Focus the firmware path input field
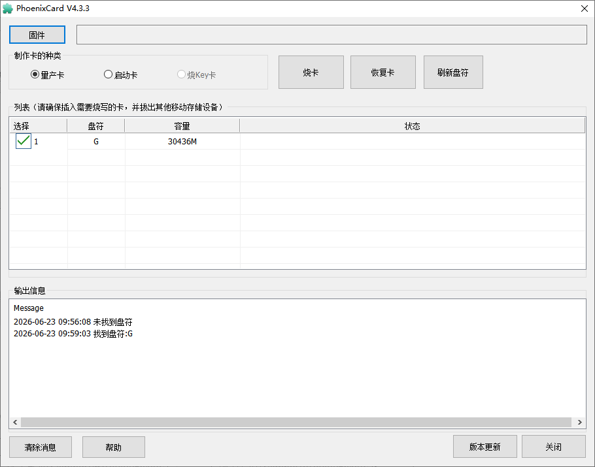Viewport: 595px width, 467px height. coord(331,35)
